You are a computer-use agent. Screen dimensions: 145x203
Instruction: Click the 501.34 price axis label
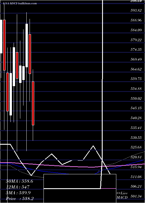pyautogui.click(x=136, y=196)
